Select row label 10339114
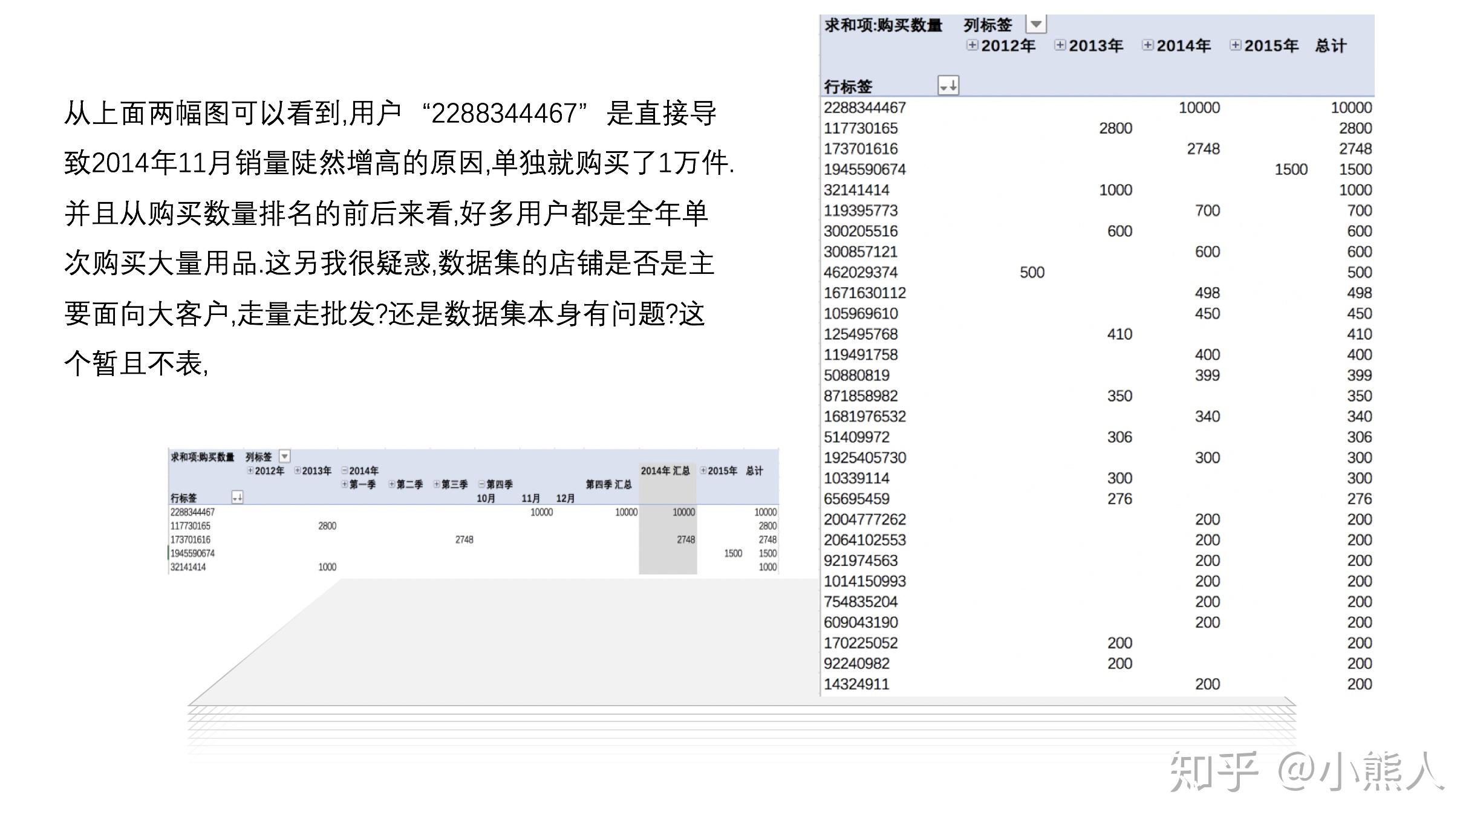 click(x=856, y=478)
